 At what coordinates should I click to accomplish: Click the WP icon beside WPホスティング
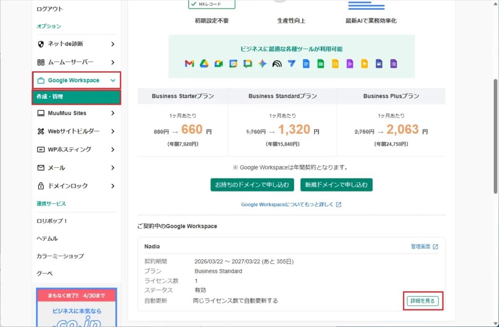(41, 150)
